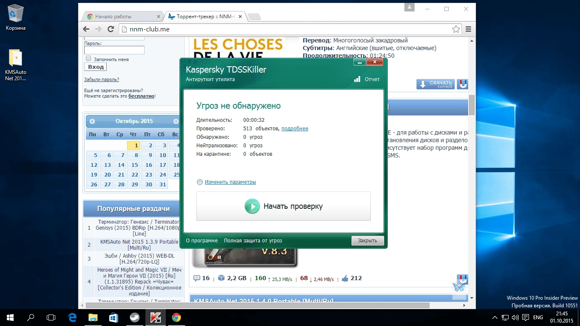Click the thumbs-up icon showing 212

point(345,278)
